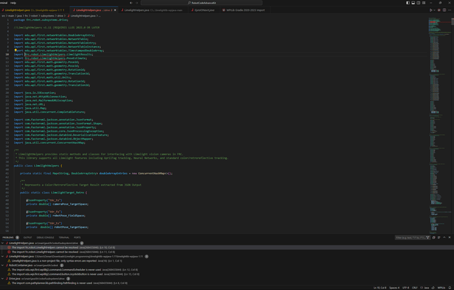454x290 pixels.
Task: Click 'public class LimelightHelpers' line
Action: pos(38,166)
